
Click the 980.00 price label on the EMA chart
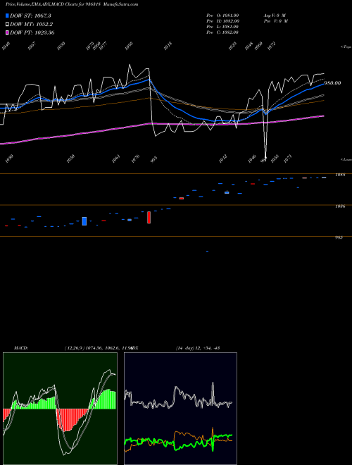(332, 83)
